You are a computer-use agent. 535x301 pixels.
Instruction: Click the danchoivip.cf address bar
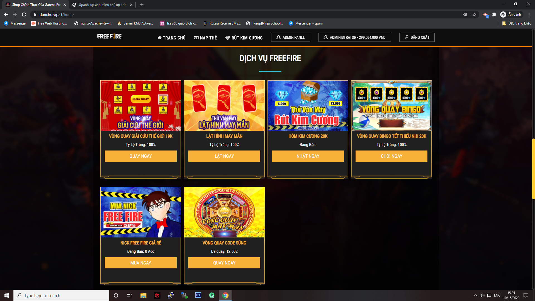click(x=245, y=14)
